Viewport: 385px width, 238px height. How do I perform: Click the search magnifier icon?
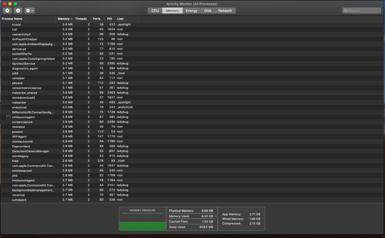[x=346, y=11]
